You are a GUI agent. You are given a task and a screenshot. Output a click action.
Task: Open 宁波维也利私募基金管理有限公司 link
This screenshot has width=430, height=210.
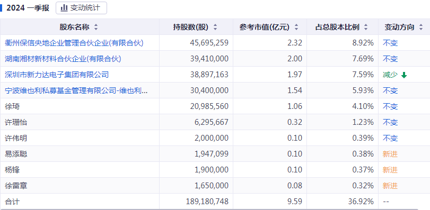(76, 90)
